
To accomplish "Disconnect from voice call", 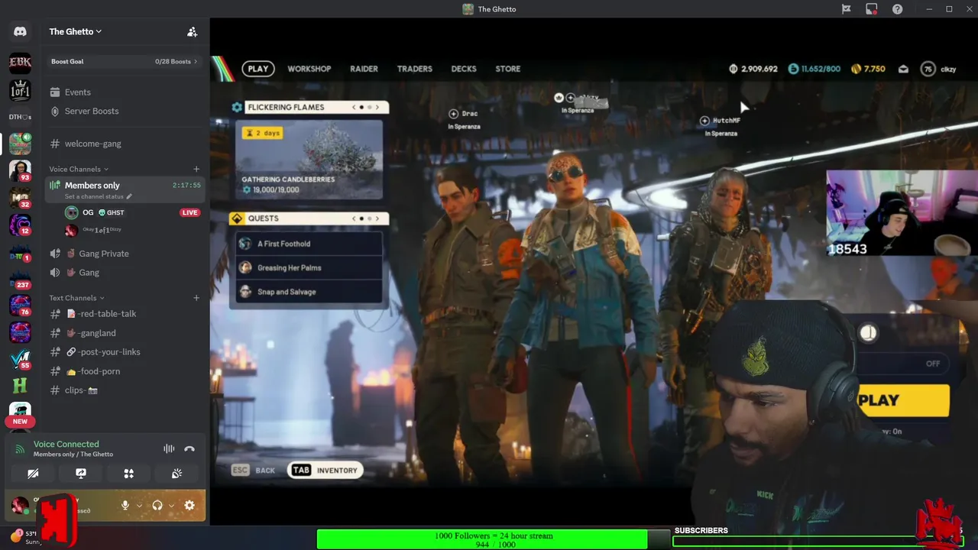I will coord(189,449).
